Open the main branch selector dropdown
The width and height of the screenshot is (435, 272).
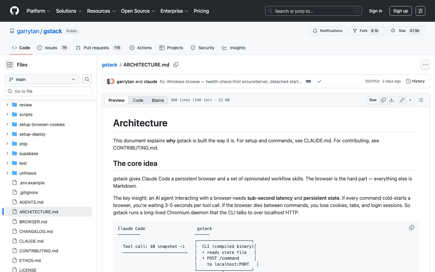42,79
